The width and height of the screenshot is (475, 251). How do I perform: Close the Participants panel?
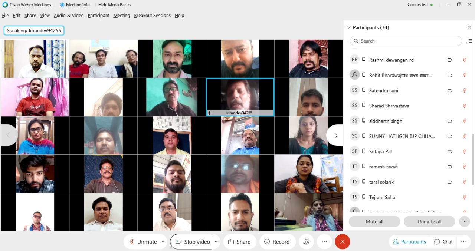pyautogui.click(x=469, y=27)
